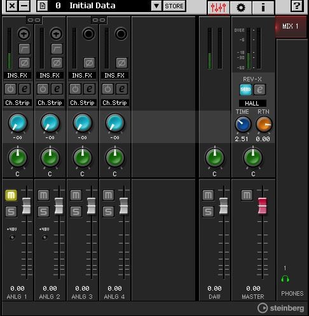The width and height of the screenshot is (309, 316).
Task: Open INS.FX selector on ANLG 1
Action: [17, 76]
